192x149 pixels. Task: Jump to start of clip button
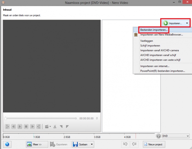pos(7,126)
